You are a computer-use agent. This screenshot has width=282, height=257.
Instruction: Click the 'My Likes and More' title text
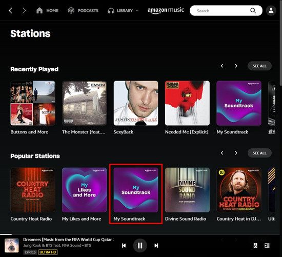click(x=82, y=219)
